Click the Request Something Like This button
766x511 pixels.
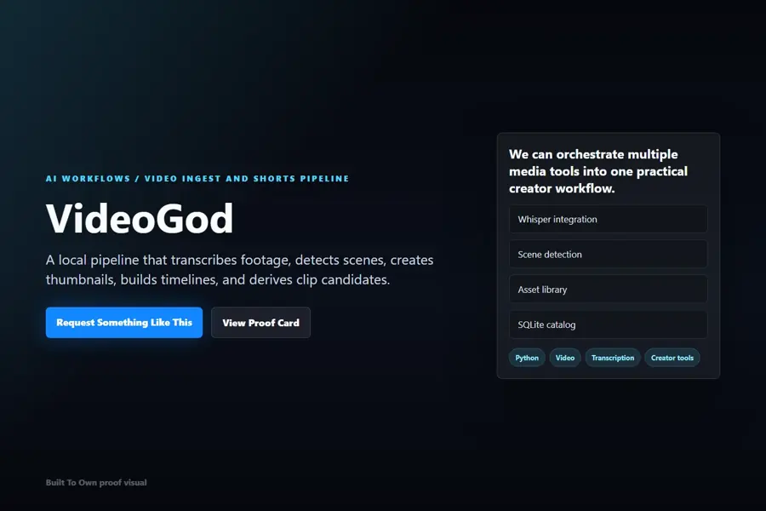tap(124, 322)
